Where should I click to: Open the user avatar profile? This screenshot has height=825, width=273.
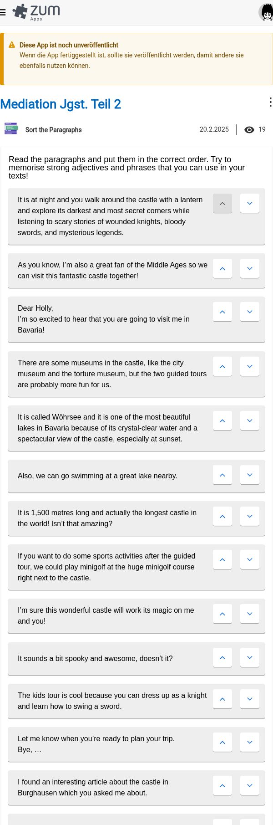click(x=266, y=12)
